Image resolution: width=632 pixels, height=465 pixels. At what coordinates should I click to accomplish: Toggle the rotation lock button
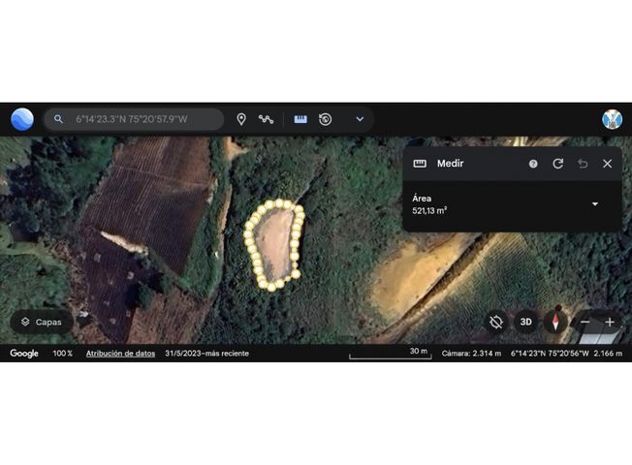tap(496, 322)
